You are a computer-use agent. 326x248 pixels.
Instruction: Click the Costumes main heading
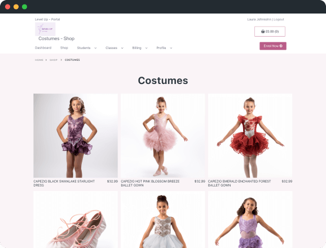[x=163, y=81]
